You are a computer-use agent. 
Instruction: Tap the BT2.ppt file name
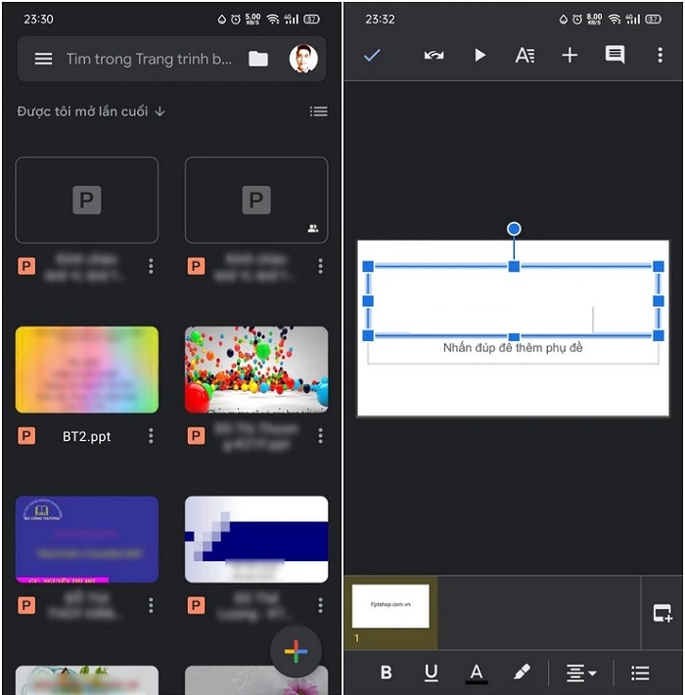[x=86, y=437]
